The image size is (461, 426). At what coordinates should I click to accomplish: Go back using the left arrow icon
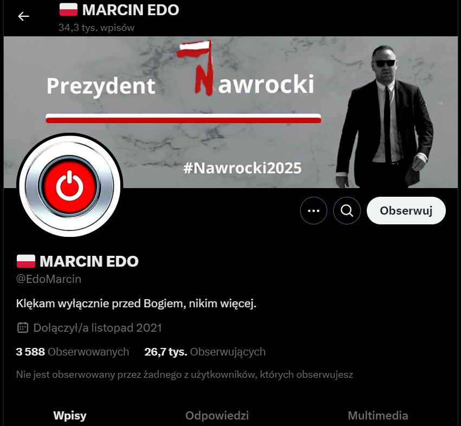[23, 16]
